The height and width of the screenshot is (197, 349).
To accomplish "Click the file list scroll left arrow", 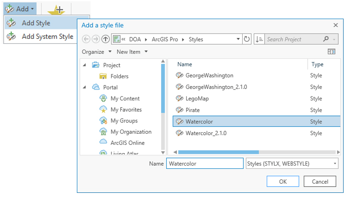I will (175, 152).
